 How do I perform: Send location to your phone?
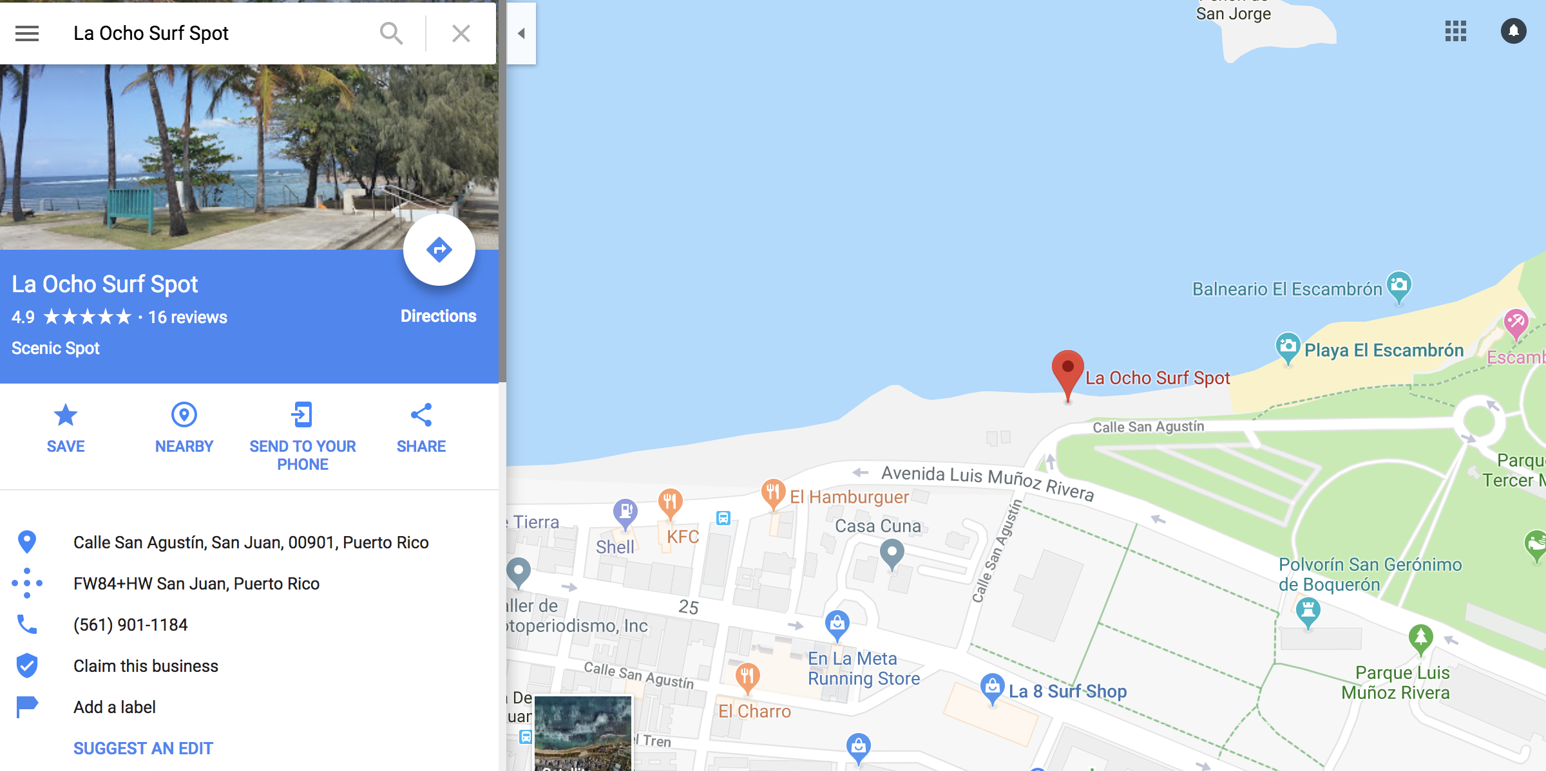303,438
